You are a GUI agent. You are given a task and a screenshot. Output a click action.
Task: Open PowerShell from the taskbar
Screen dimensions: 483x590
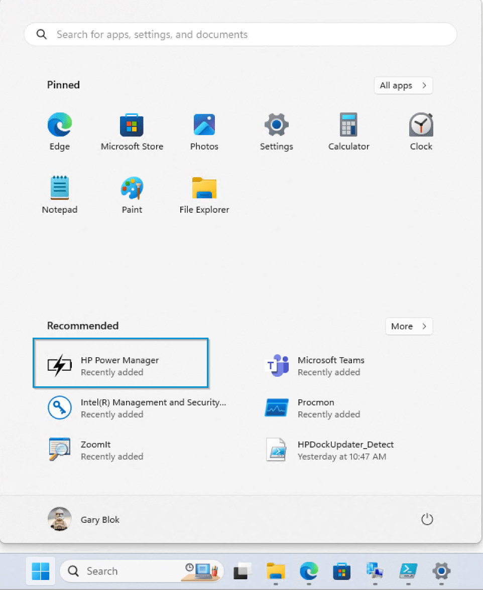click(x=408, y=571)
